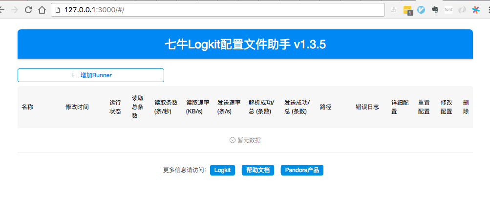Click the 删除 column header
This screenshot has width=490, height=220.
click(x=466, y=107)
